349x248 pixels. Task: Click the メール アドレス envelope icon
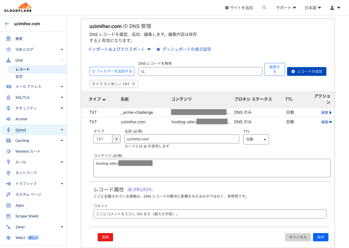click(8, 87)
